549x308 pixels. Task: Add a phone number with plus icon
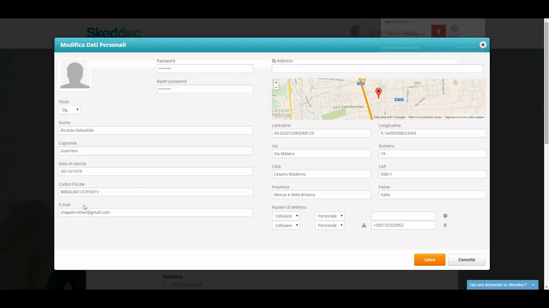445,216
